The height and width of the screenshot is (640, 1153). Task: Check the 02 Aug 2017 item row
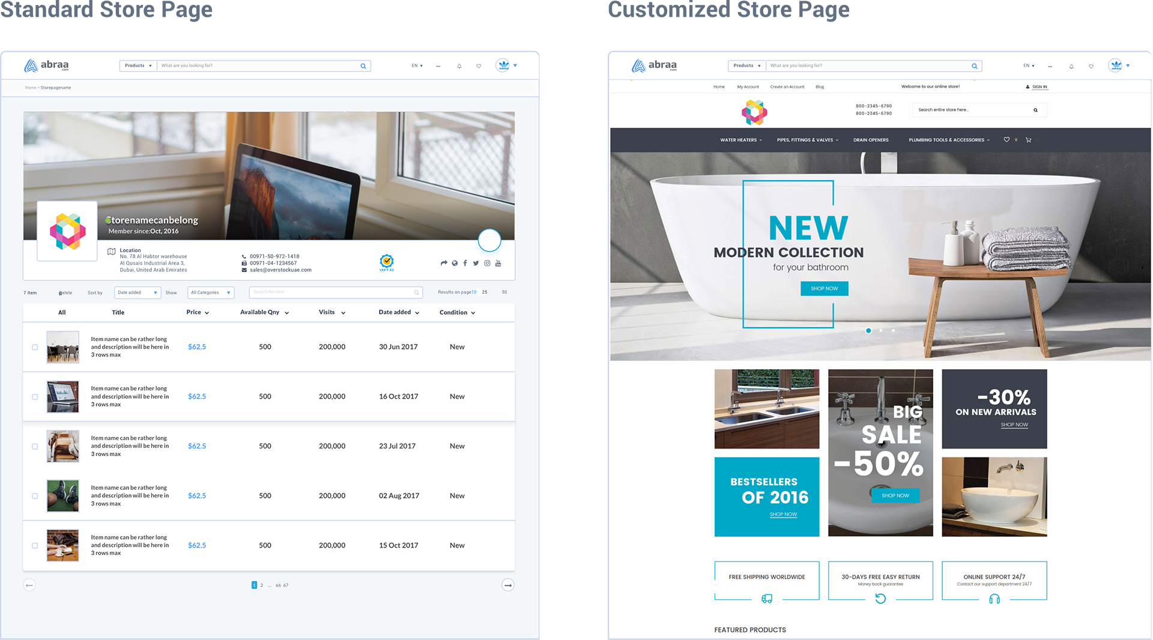[35, 496]
